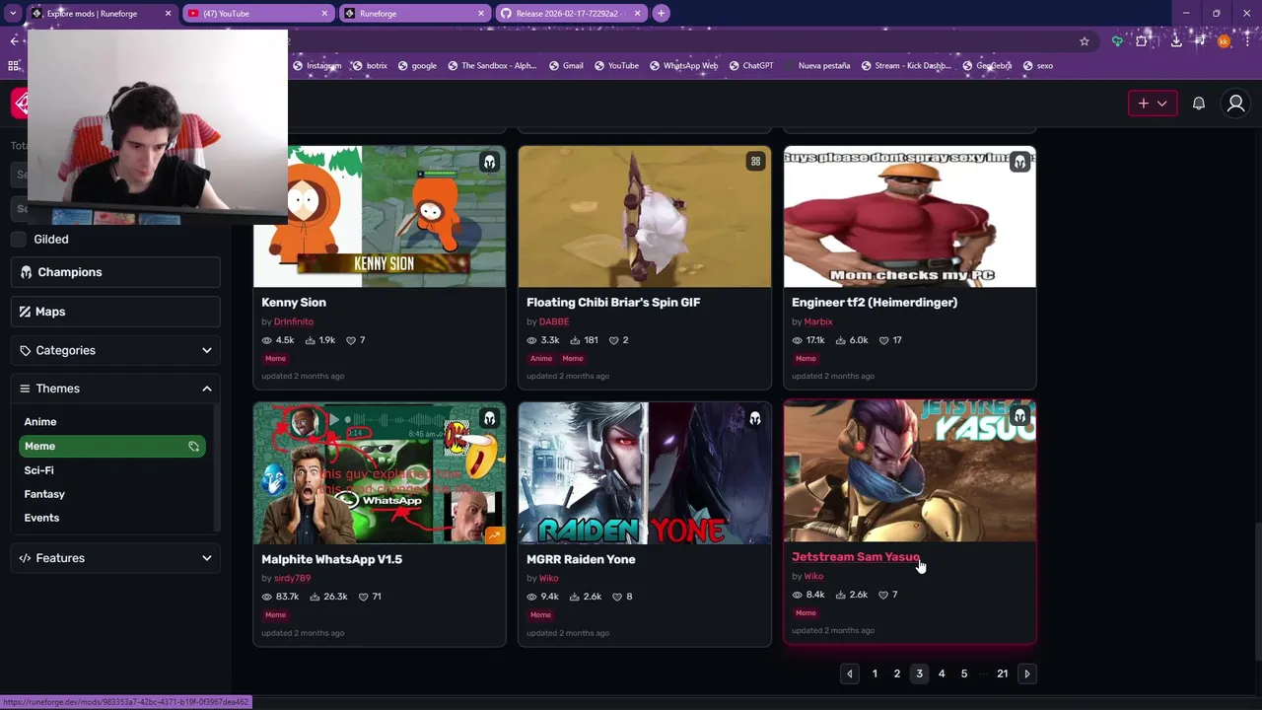Open author sirdy789's profile link
Viewport: 1262px width, 710px height.
pyautogui.click(x=293, y=578)
